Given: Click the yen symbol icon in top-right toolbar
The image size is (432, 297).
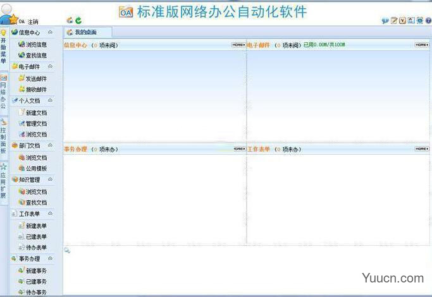Looking at the screenshot, I should [x=402, y=20].
